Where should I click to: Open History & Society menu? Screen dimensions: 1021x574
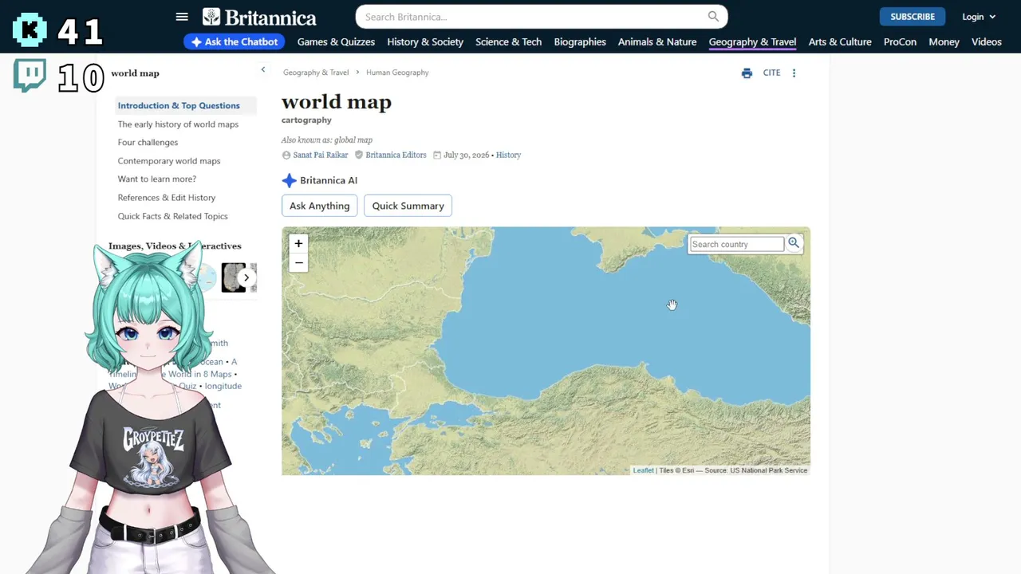pos(425,42)
